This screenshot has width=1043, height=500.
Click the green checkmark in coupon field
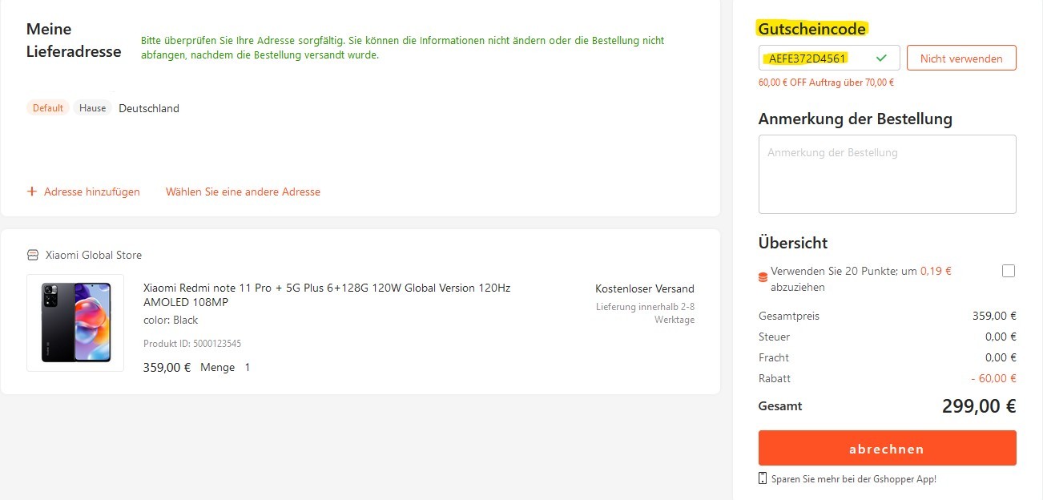[x=881, y=58]
